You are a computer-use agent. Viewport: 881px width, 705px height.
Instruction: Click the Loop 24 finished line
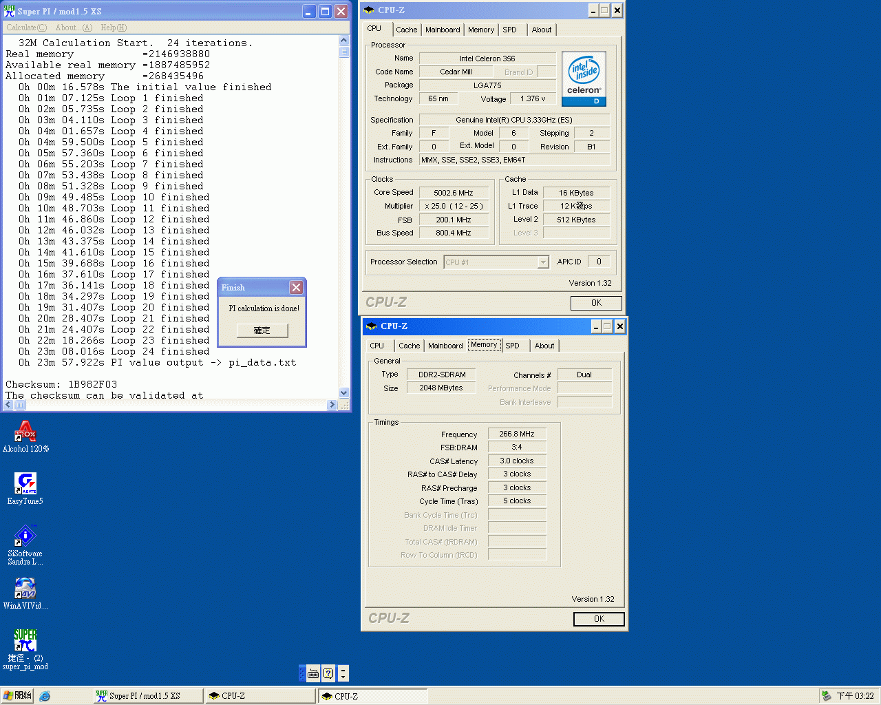[114, 351]
